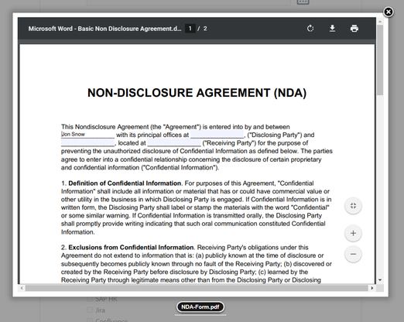The height and width of the screenshot is (322, 404).
Task: Click the vertical scrollbar up arrow
Action: point(380,22)
